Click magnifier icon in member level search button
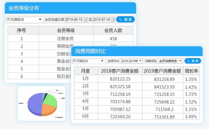This screenshot has width=209, height=129. 120,19
